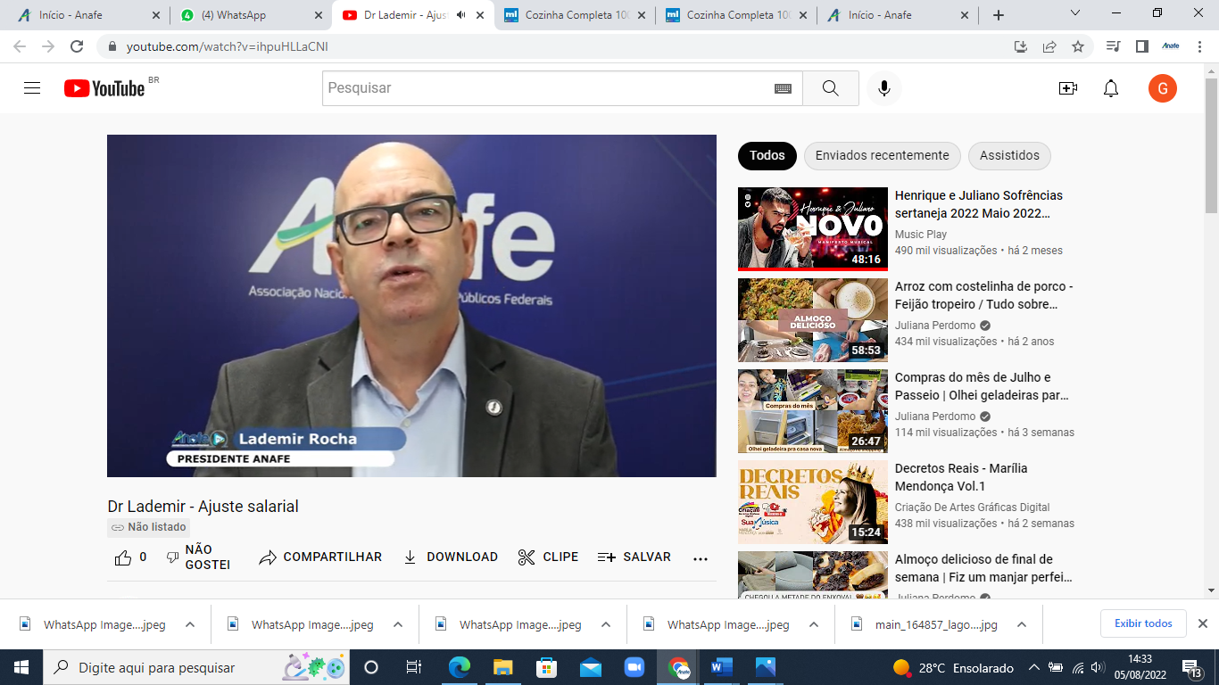Click the magnifier search button
This screenshot has width=1219, height=685.
pyautogui.click(x=830, y=88)
